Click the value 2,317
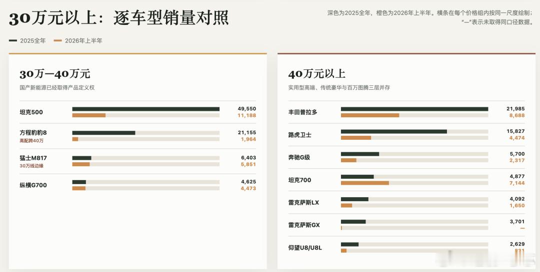 pyautogui.click(x=517, y=161)
